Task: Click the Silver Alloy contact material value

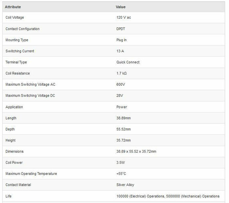Action: pos(126,185)
